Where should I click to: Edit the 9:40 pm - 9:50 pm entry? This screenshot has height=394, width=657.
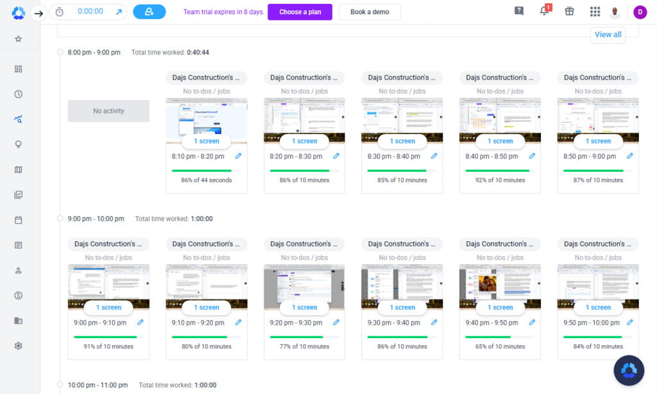pyautogui.click(x=532, y=322)
